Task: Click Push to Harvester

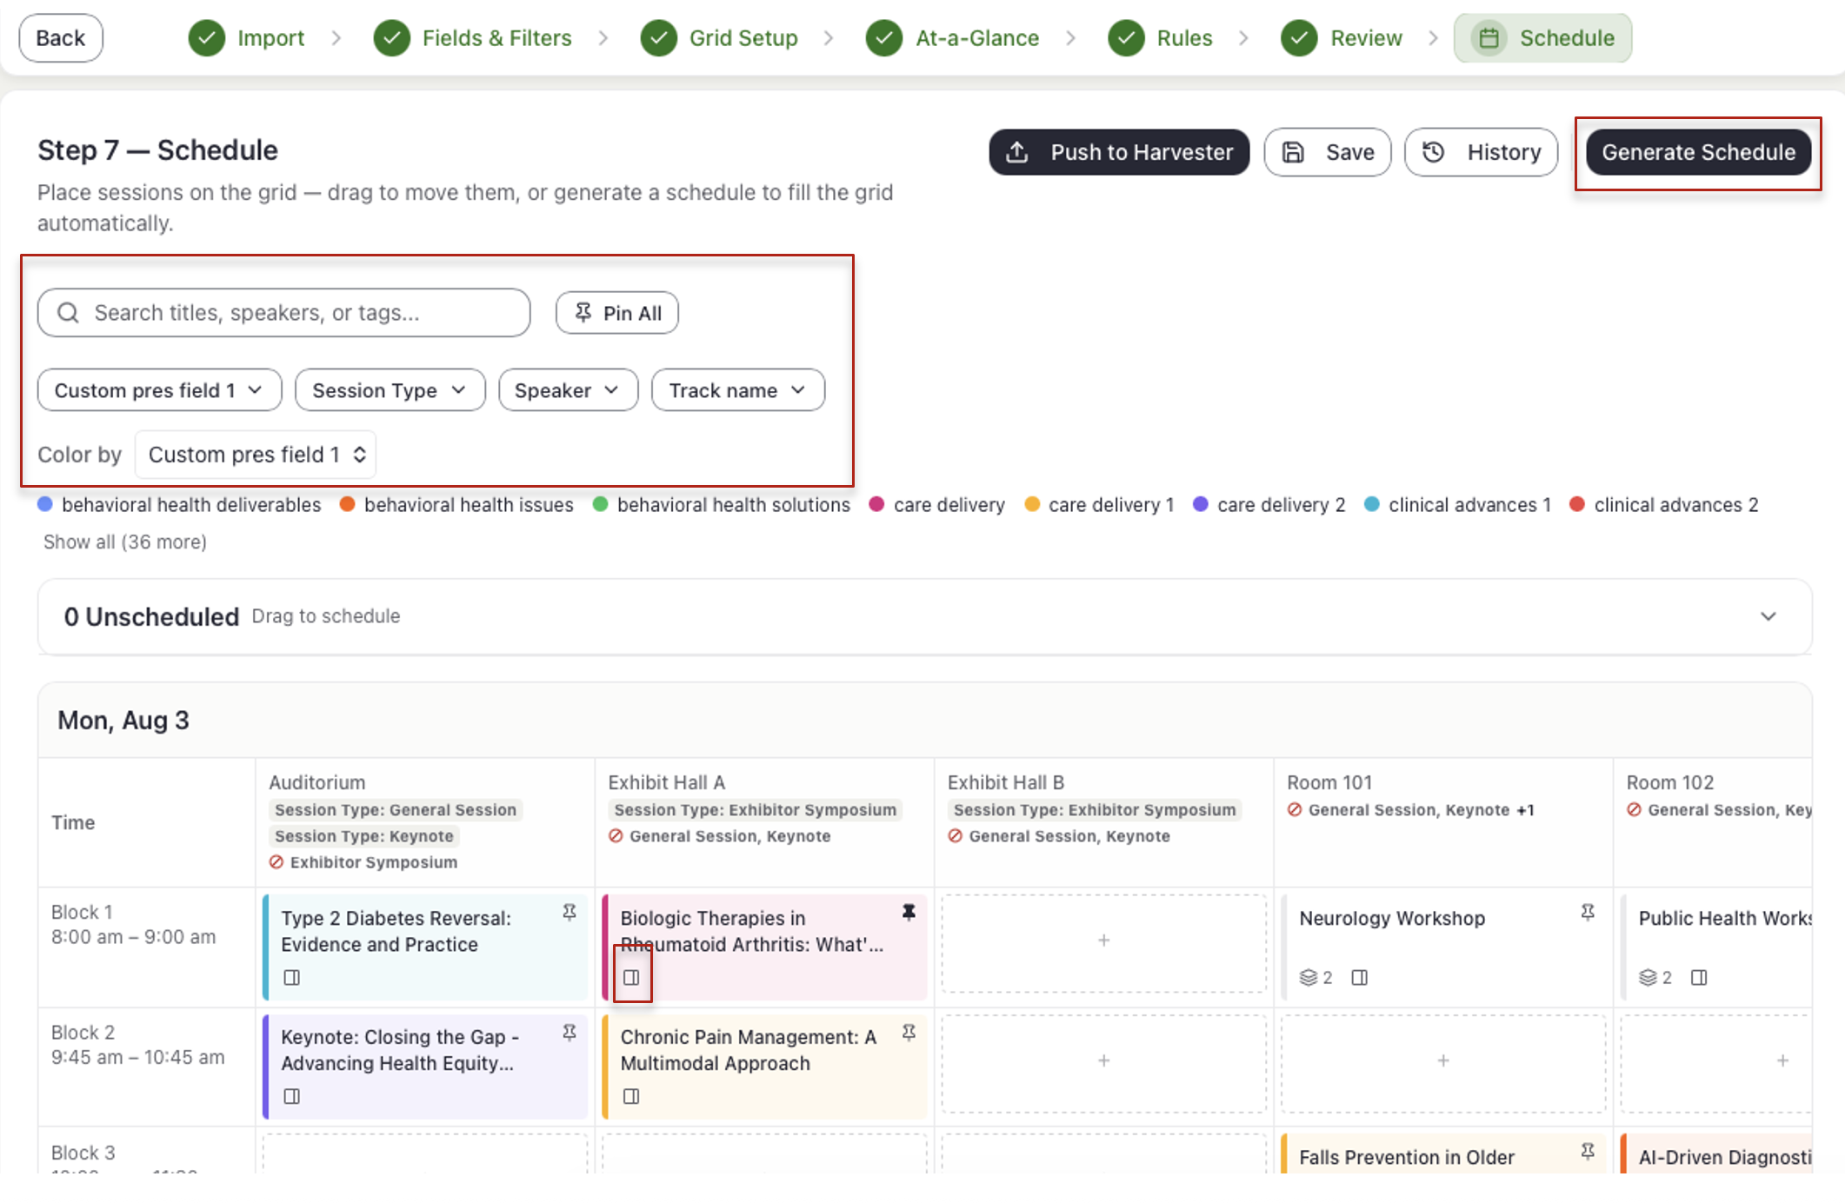Action: coord(1119,152)
